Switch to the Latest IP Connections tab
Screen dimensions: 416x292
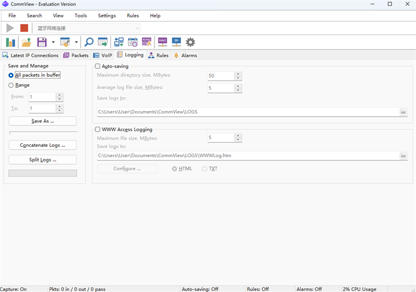[x=30, y=55]
